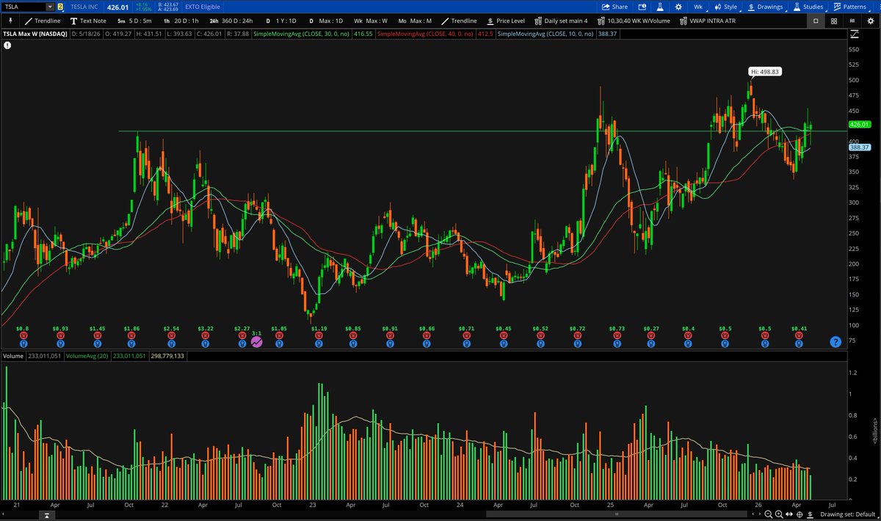Switch to Max : W timeframe
This screenshot has height=521, width=881.
tap(371, 21)
